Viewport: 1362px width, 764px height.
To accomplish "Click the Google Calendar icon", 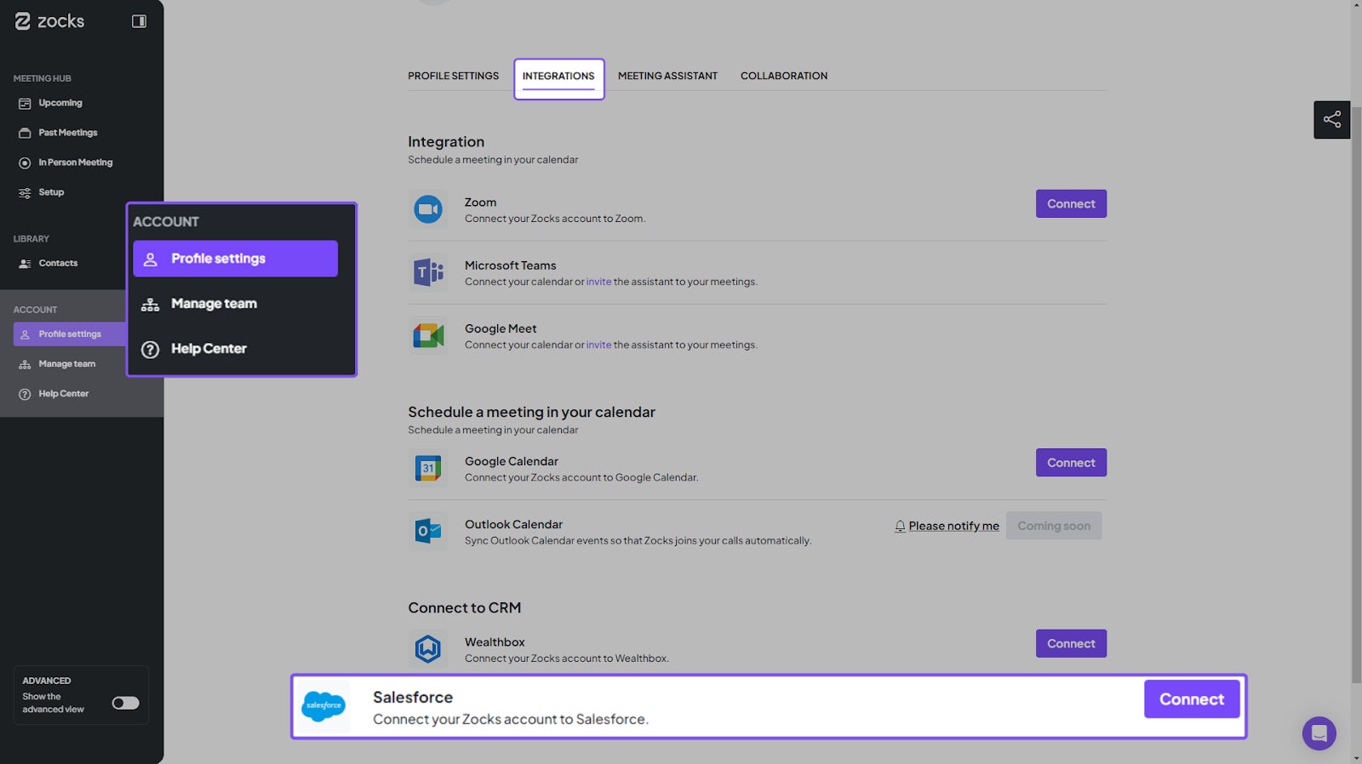I will tap(427, 468).
